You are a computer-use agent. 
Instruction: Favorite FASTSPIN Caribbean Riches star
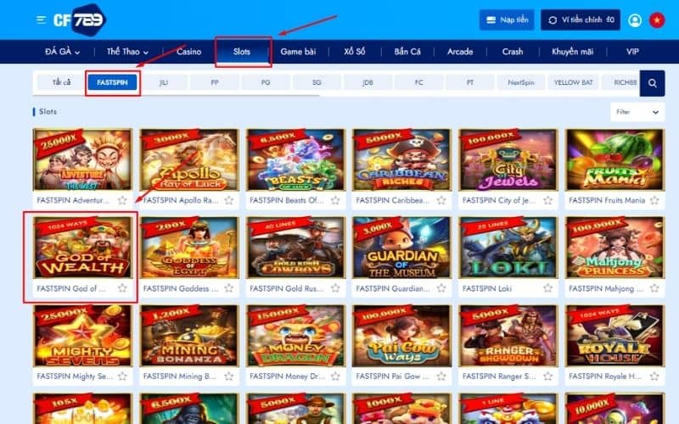coord(441,200)
